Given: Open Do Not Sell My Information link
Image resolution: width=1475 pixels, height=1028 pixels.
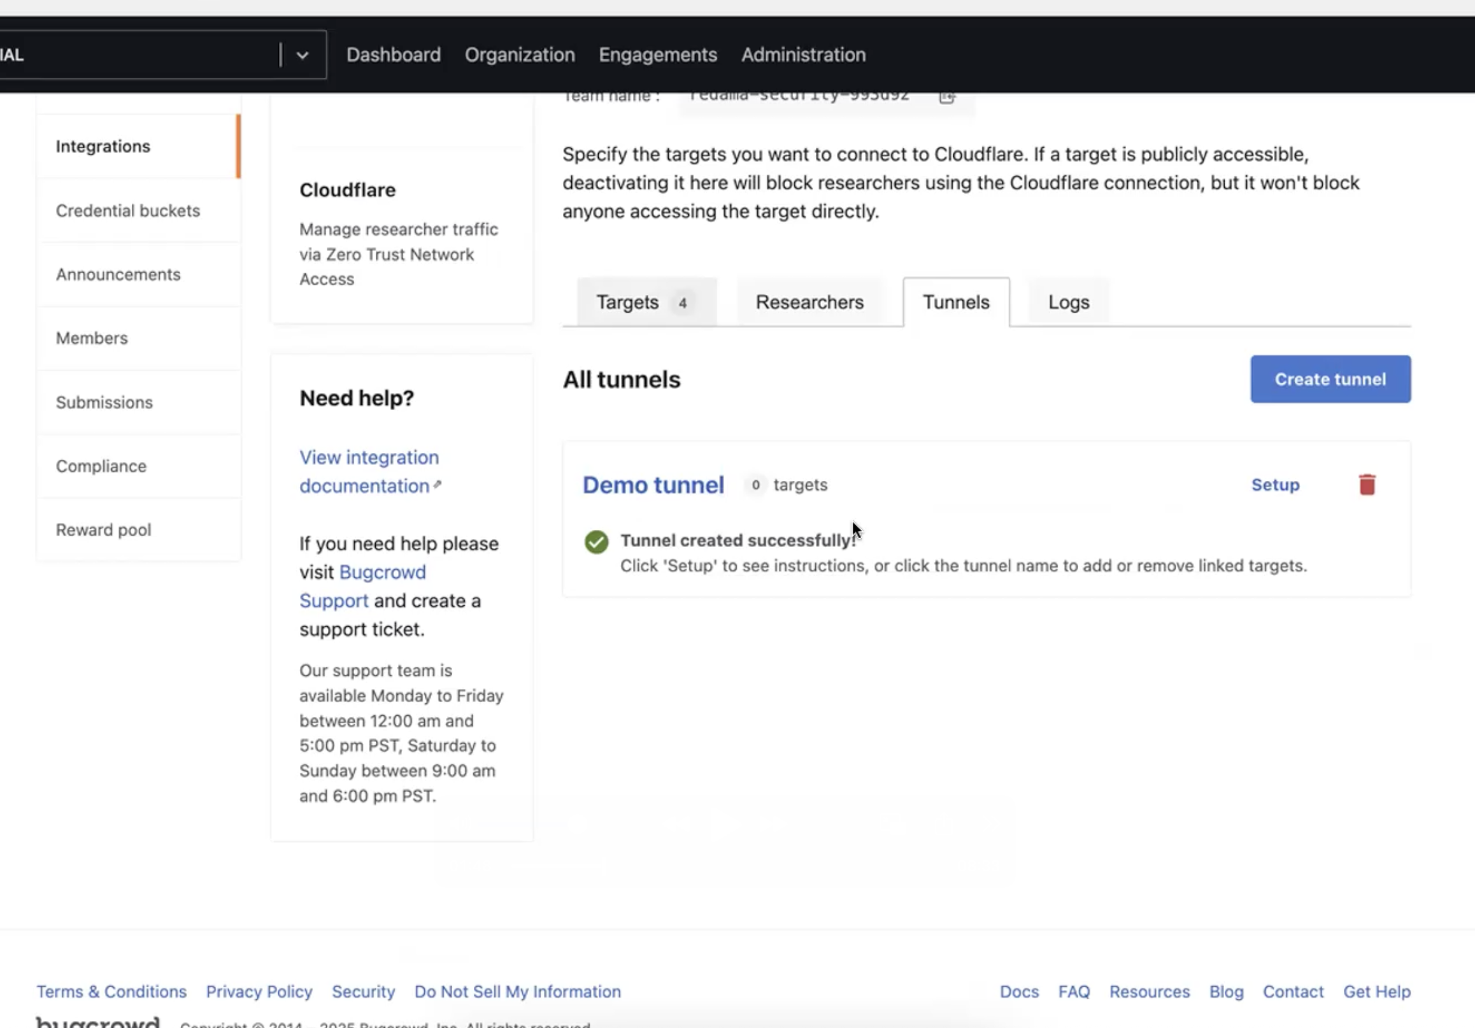Looking at the screenshot, I should tap(518, 992).
